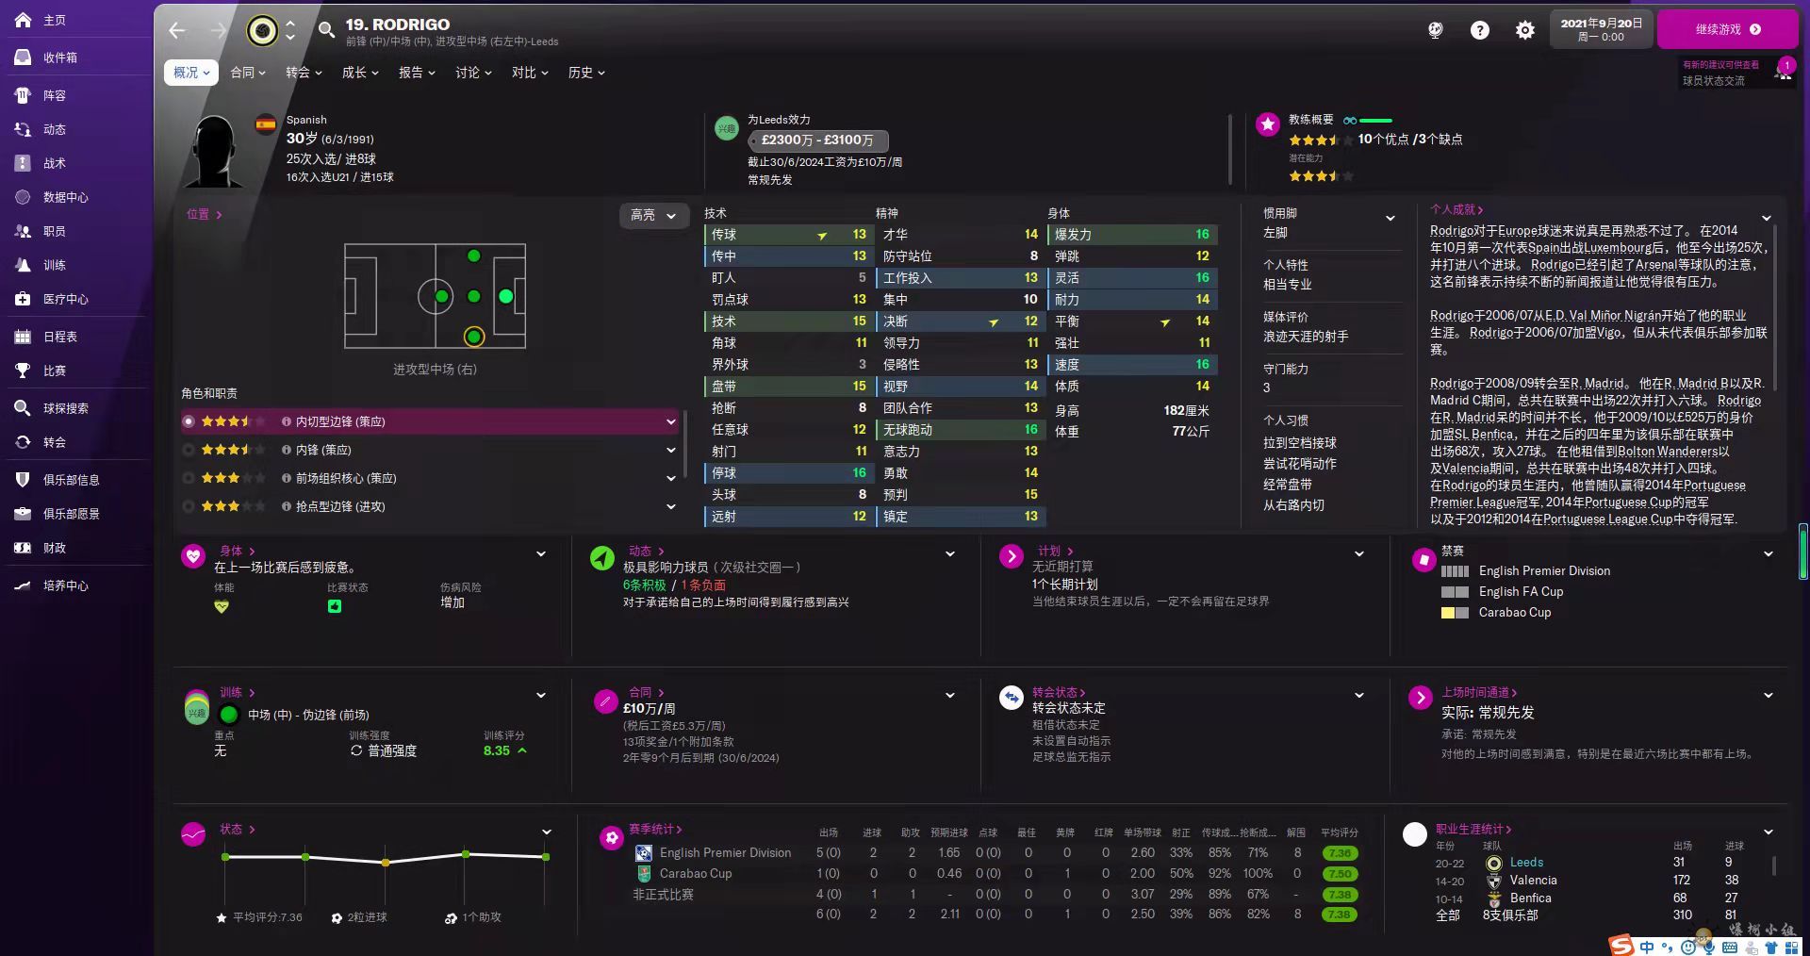Expand the 内锋 (策应) role row chevron
Image resolution: width=1810 pixels, height=956 pixels.
(670, 450)
